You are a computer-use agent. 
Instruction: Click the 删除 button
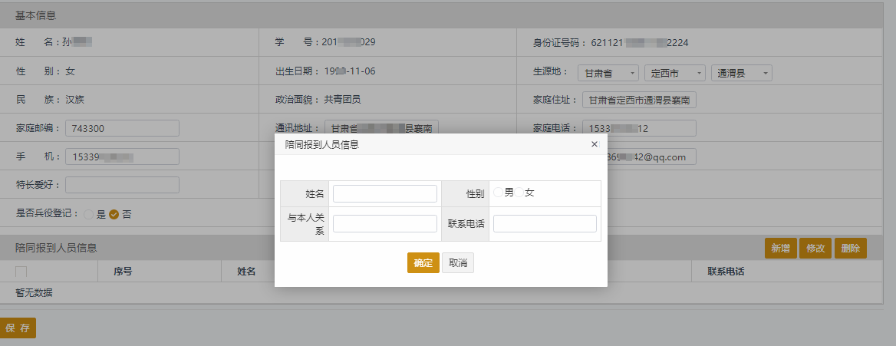point(851,249)
